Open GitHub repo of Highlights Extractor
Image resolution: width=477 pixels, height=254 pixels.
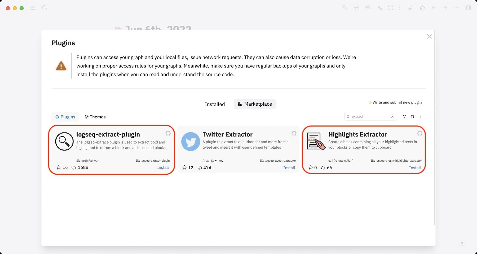pos(420,133)
